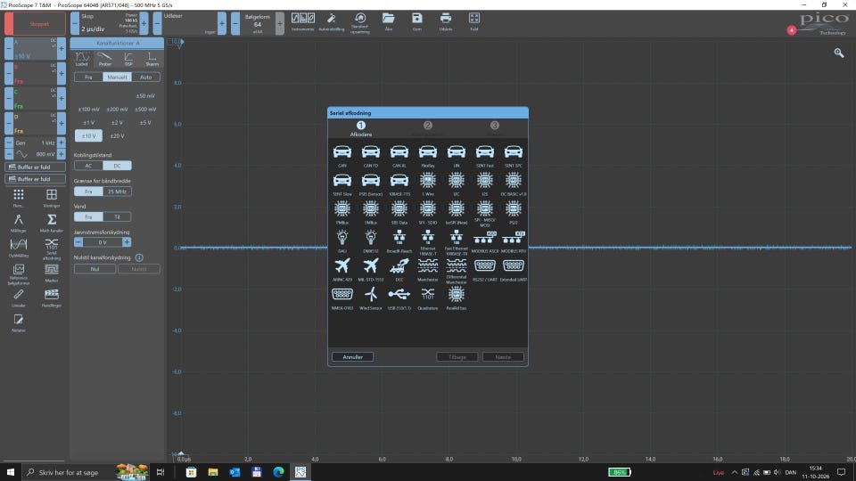Click Nul to zero channel offset

click(x=95, y=269)
